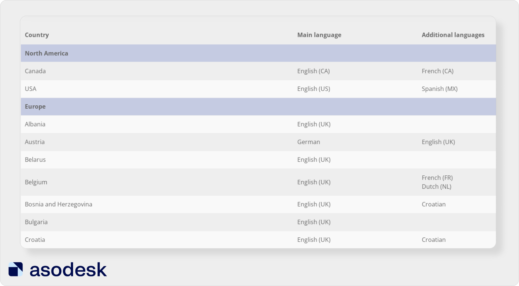
Task: Click German in the Austria row
Action: (x=309, y=142)
